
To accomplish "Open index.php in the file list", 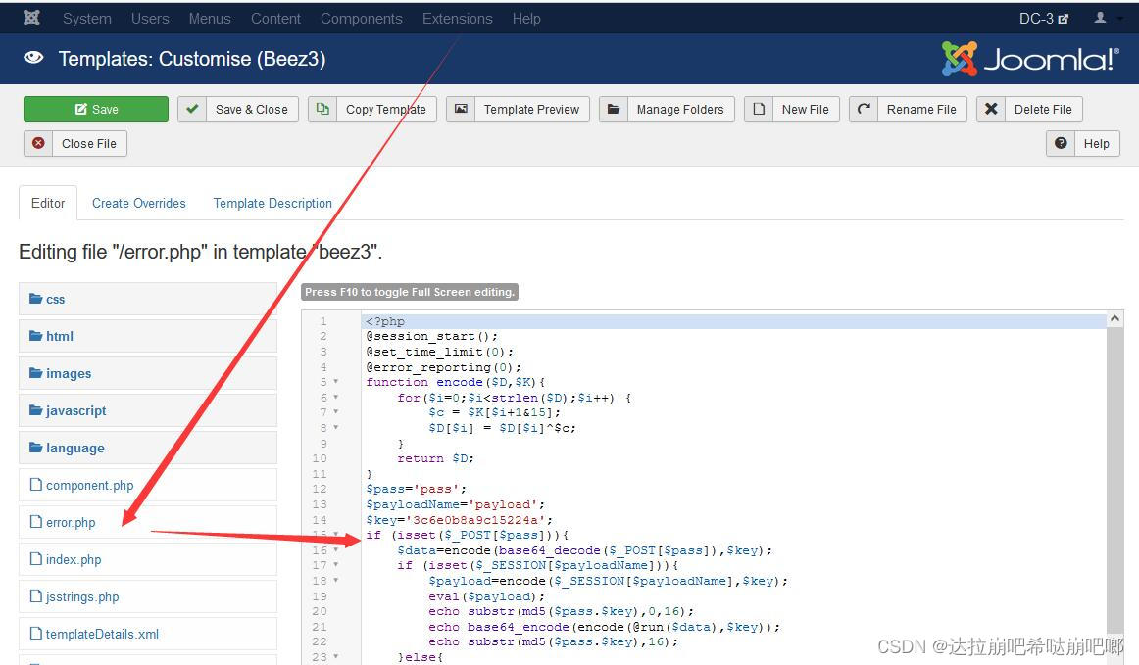I will [x=147, y=559].
